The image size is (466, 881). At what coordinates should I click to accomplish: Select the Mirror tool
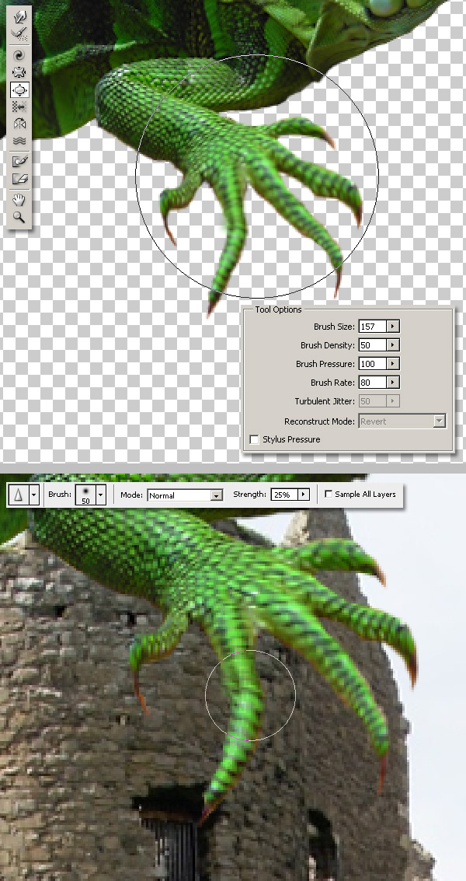pos(19,123)
